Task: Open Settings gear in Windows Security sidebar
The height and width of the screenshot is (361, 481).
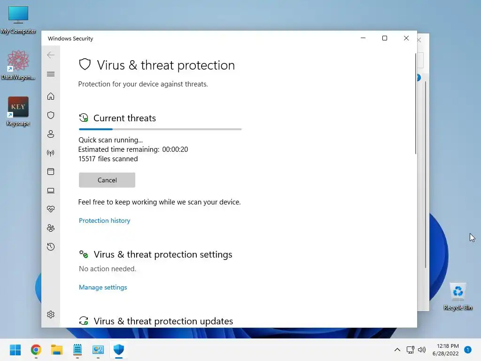Action: 51,314
